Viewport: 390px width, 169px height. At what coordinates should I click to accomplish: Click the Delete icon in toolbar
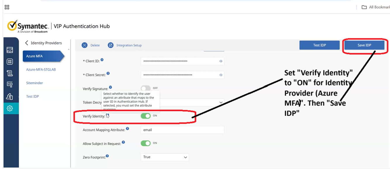pyautogui.click(x=84, y=45)
